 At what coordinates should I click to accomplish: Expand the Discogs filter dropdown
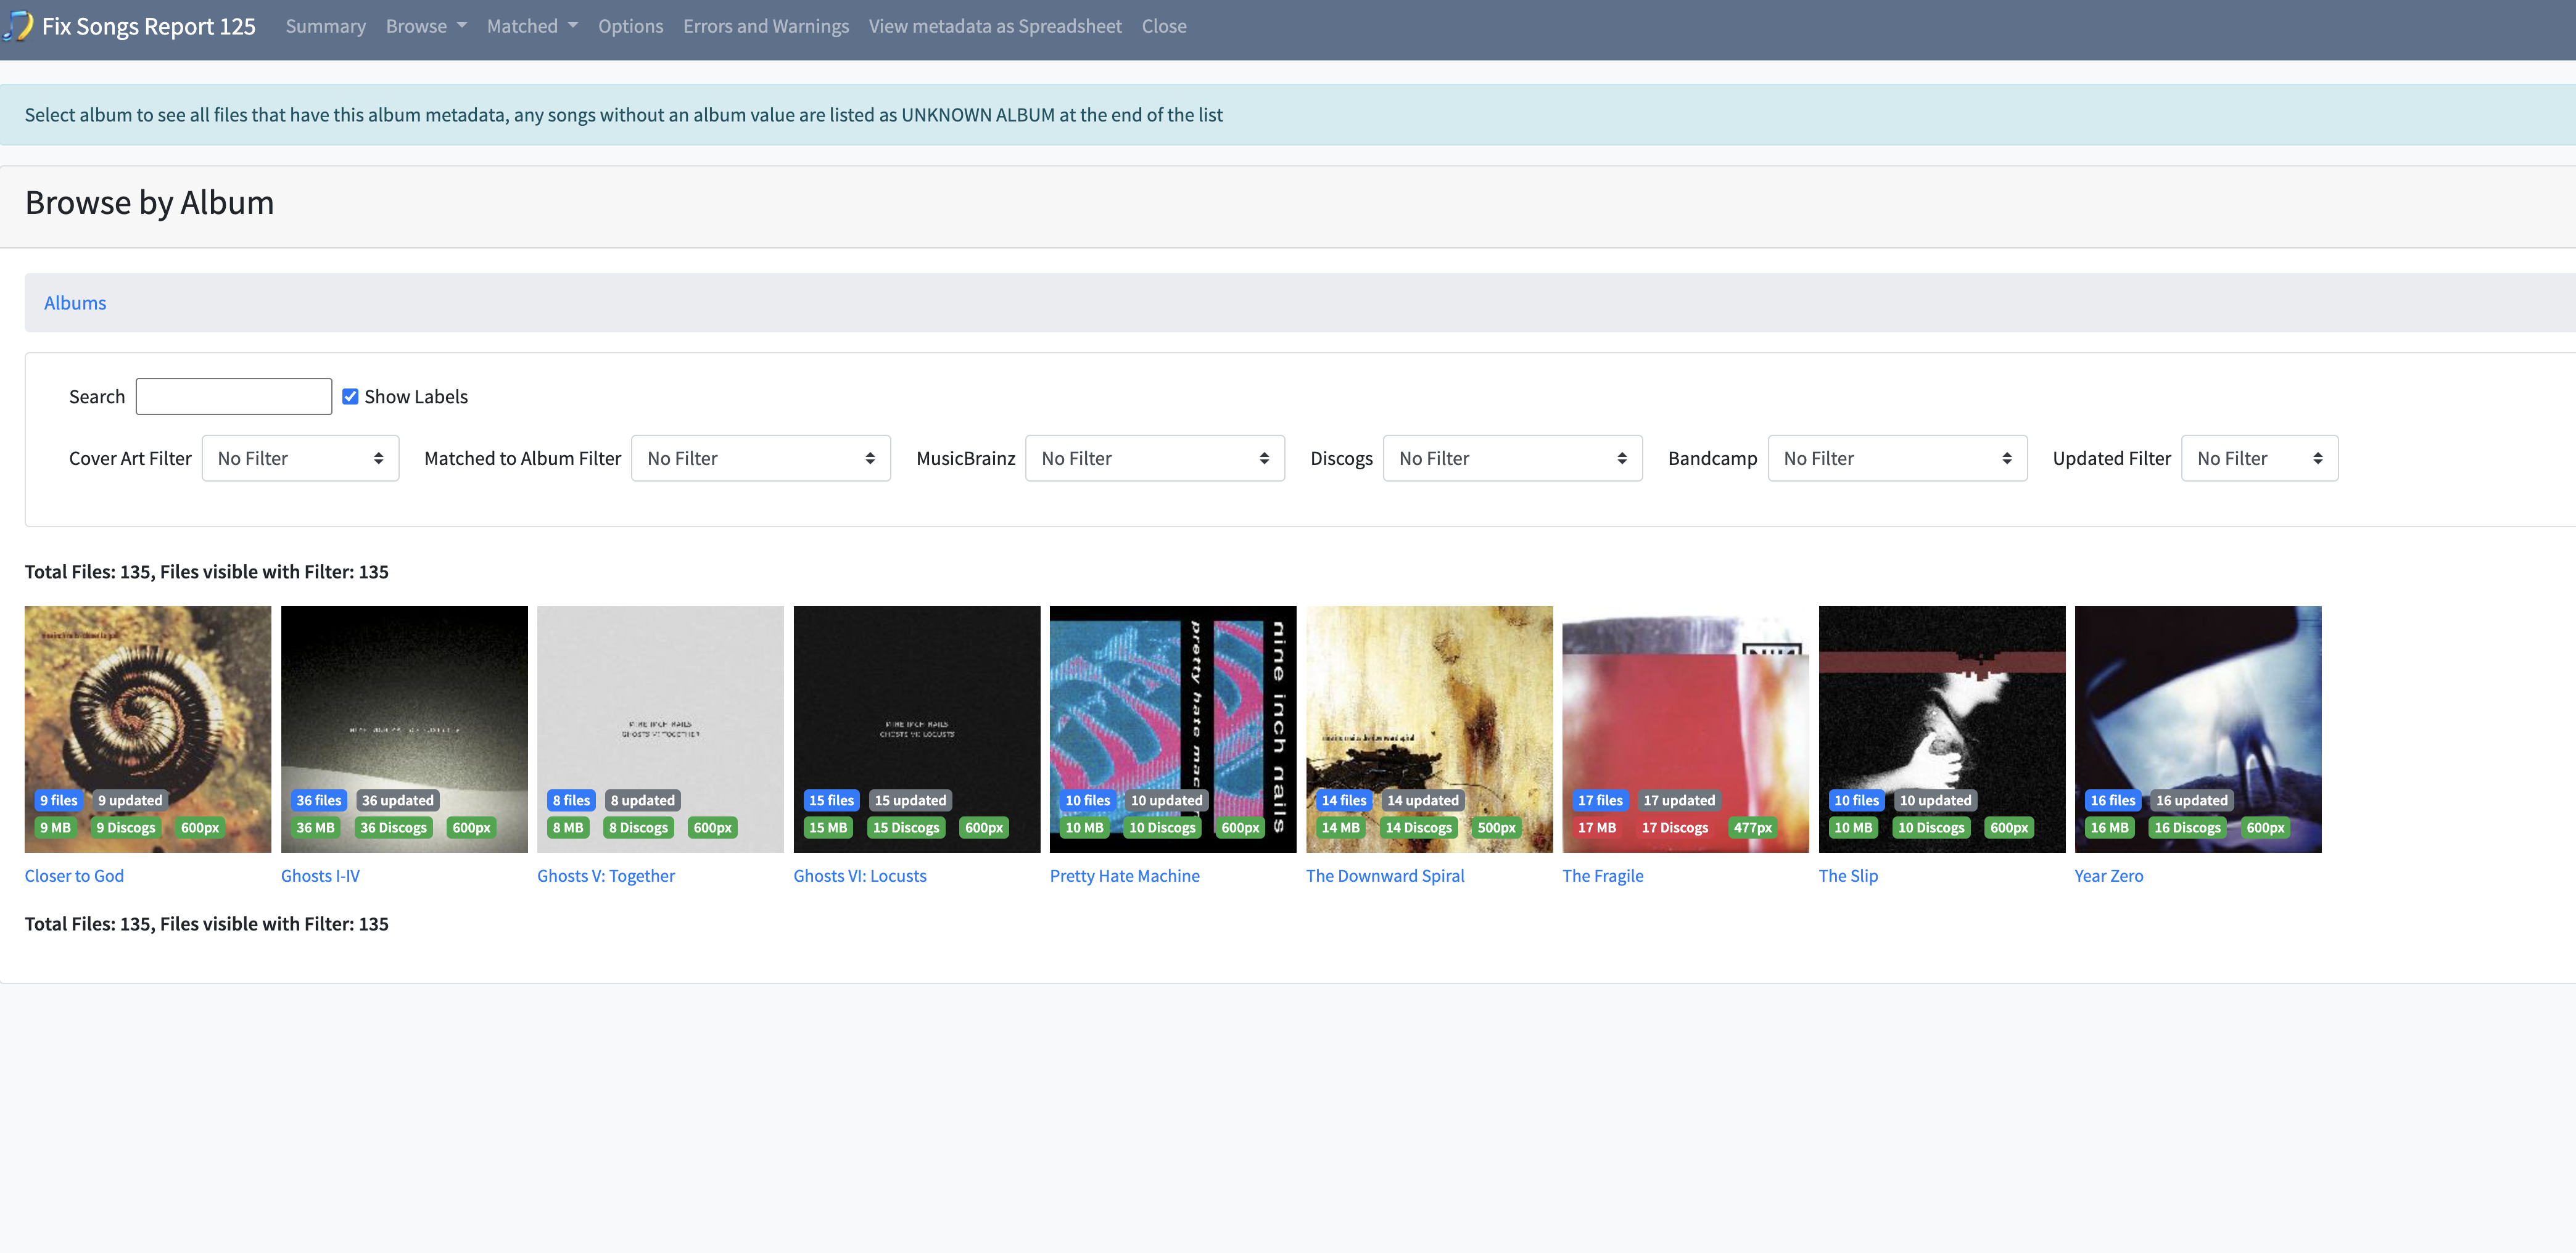coord(1511,458)
